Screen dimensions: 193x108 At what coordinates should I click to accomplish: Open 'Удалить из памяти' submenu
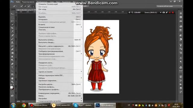(59, 72)
